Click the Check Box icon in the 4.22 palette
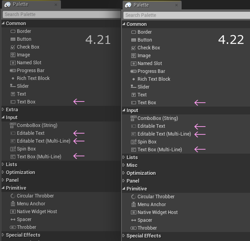Screen dimensions: 250x241 point(133,48)
